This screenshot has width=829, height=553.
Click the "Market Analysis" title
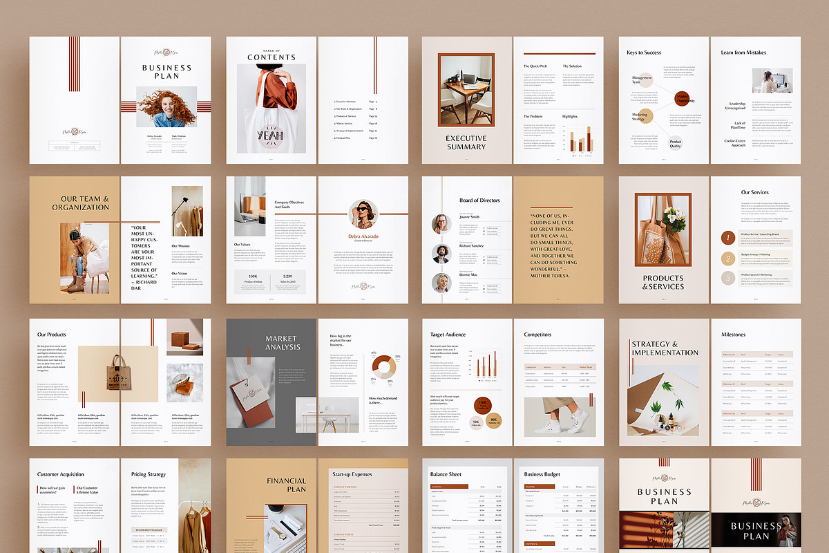point(283,342)
